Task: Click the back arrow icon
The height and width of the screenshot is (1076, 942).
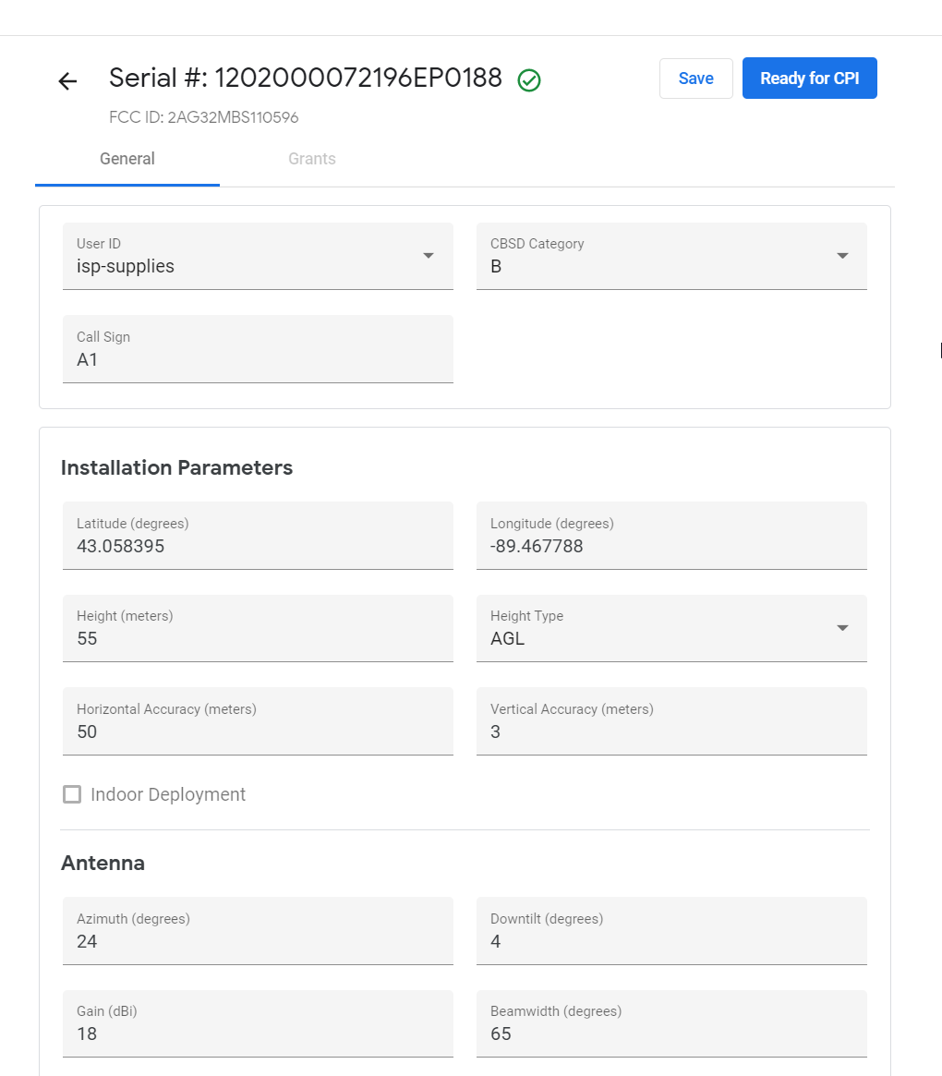Action: 67,81
